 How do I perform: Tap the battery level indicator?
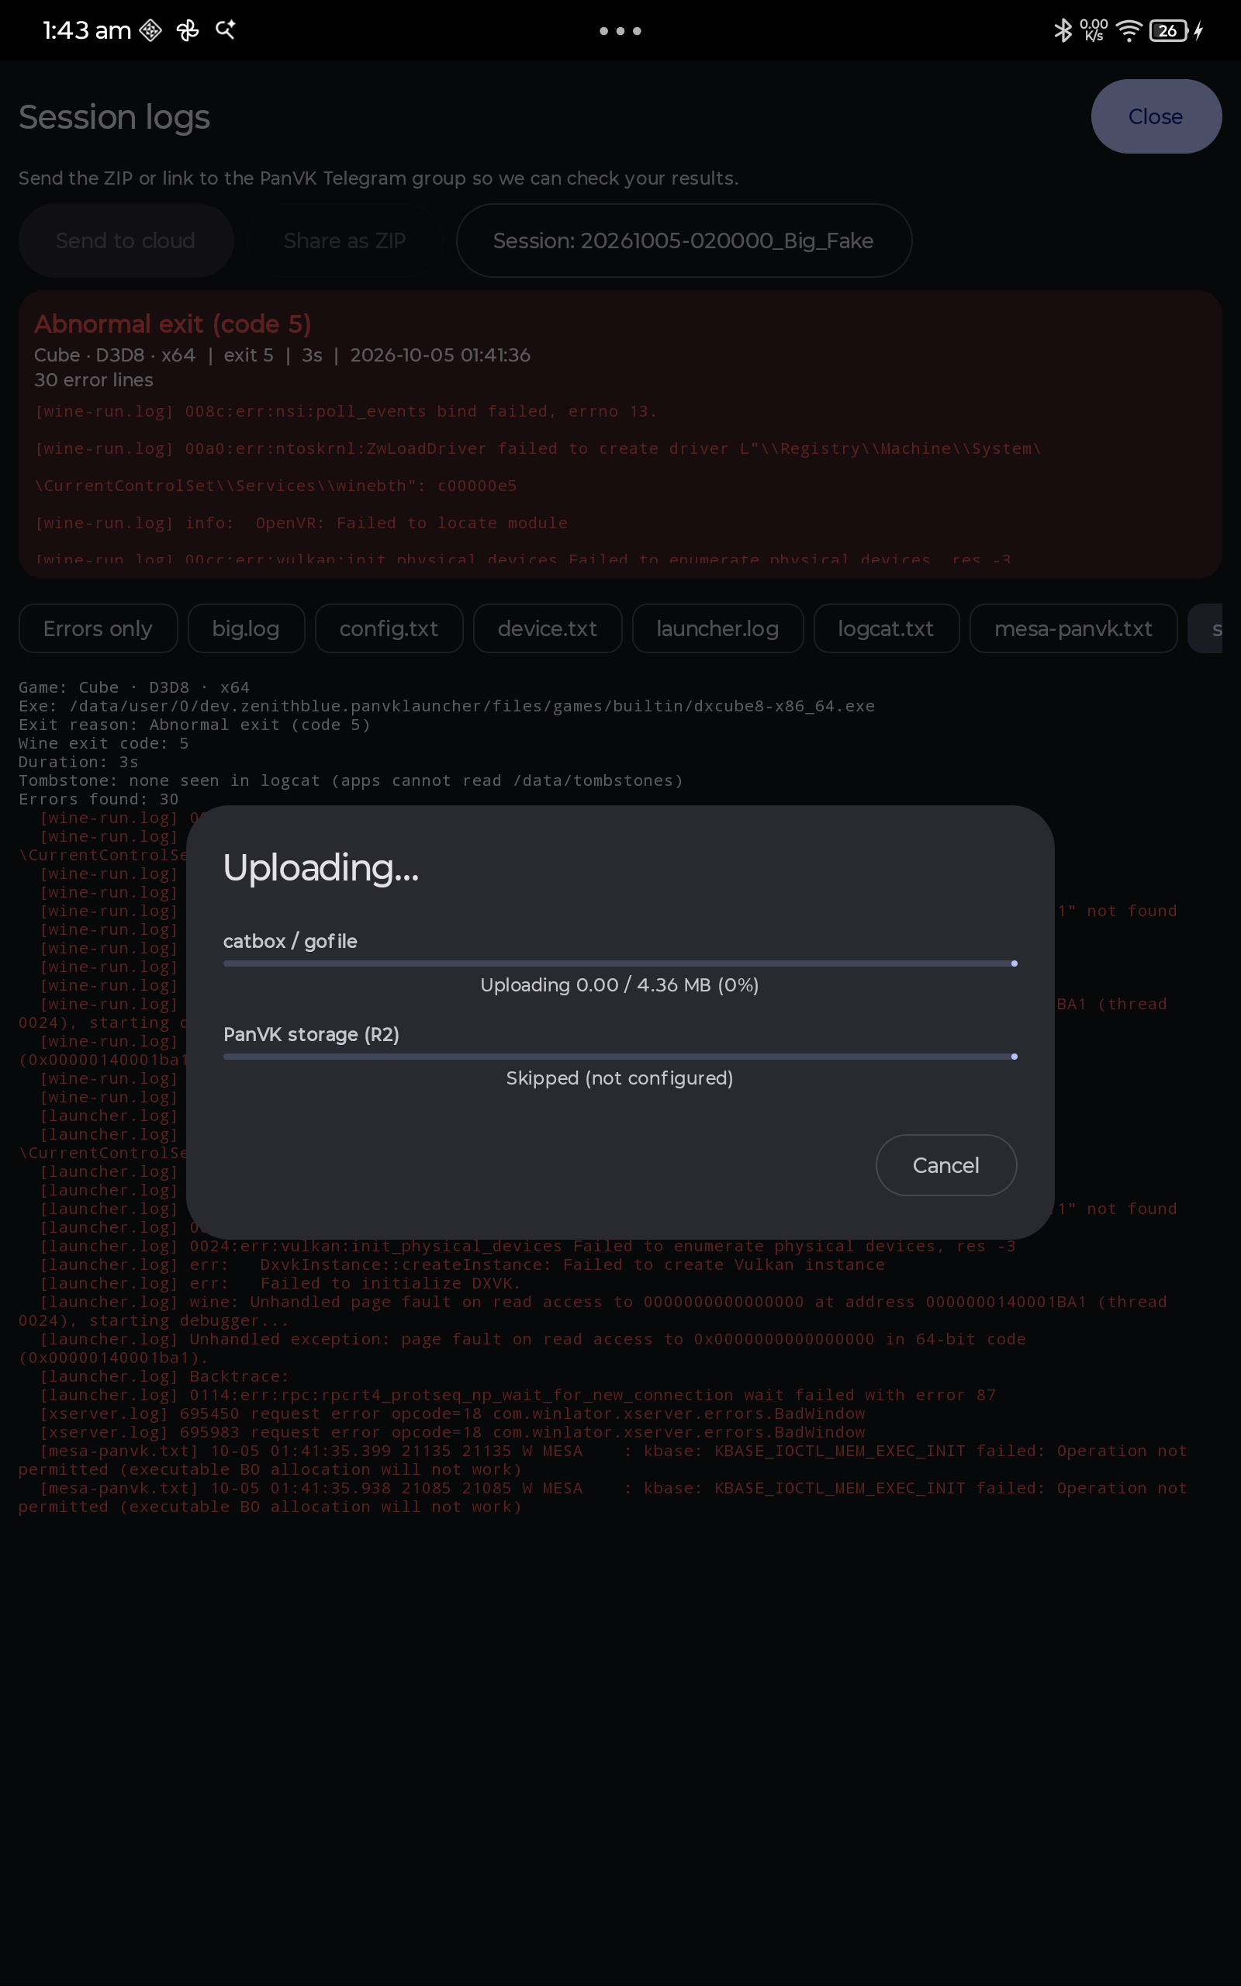(1169, 30)
